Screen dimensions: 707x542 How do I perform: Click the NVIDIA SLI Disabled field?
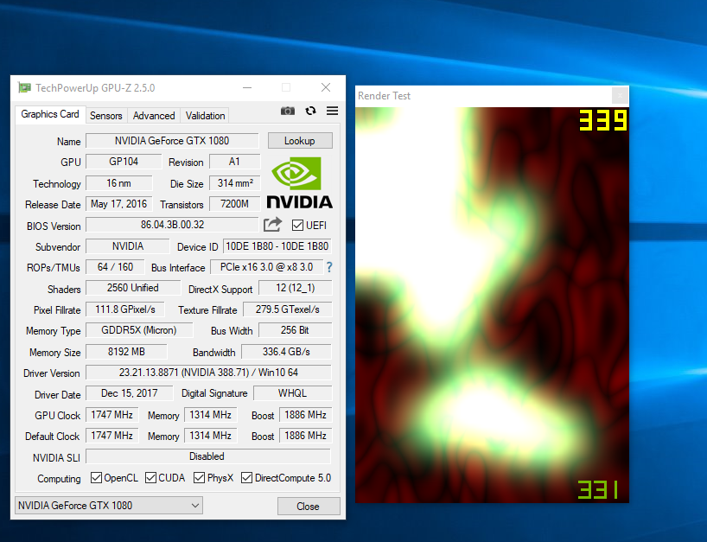coord(208,456)
